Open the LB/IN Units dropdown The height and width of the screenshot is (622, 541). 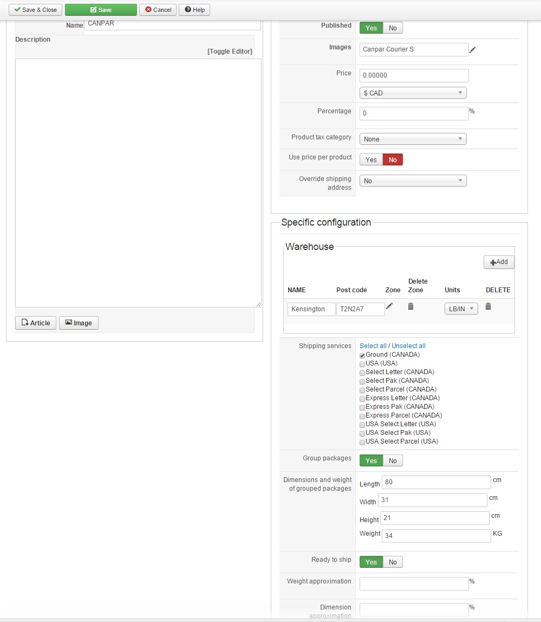point(461,309)
